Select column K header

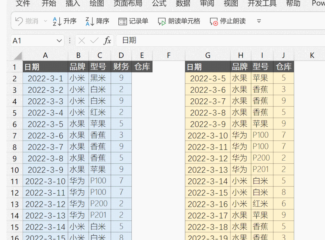312,55
